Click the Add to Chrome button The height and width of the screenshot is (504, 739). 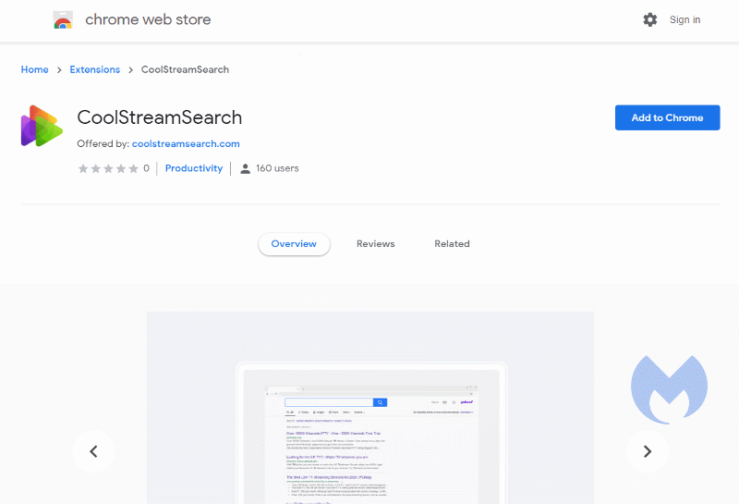click(x=667, y=117)
